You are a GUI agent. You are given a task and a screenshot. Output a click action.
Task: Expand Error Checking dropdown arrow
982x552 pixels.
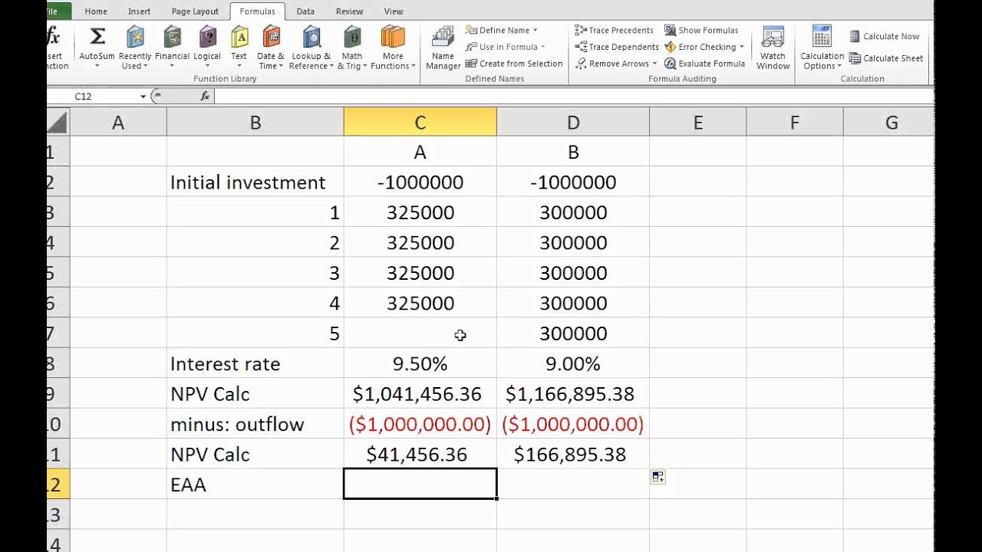click(742, 47)
